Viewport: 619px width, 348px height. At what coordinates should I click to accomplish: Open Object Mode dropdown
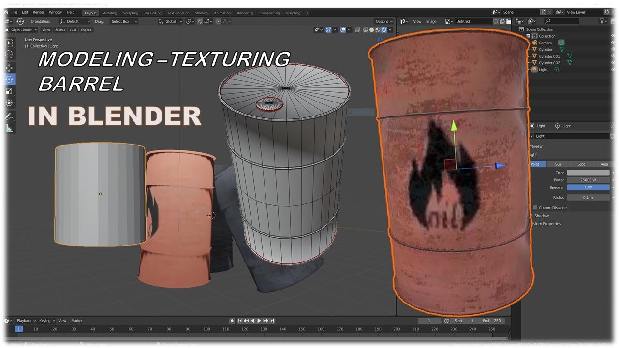pos(21,30)
